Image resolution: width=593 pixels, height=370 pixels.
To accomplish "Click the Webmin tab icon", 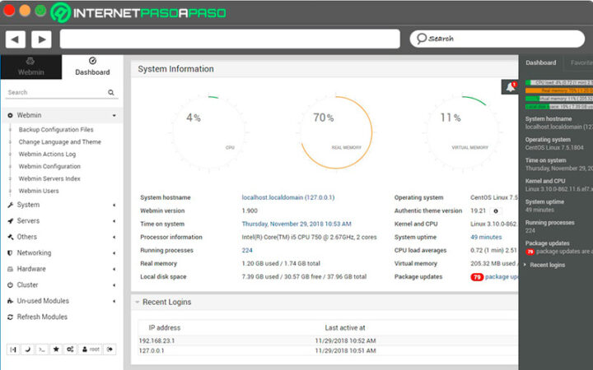I will coord(30,61).
